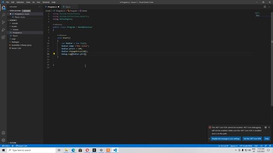Click the editor vertical scrollbar
This screenshot has height=153, width=273.
tap(272, 59)
